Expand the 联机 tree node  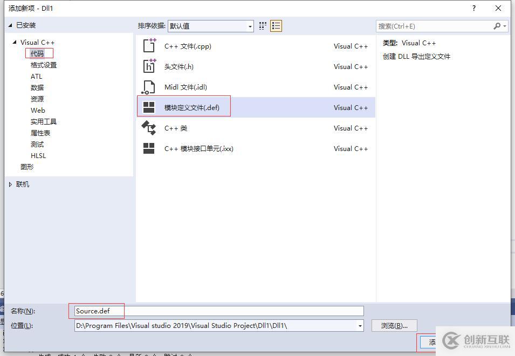click(x=10, y=184)
